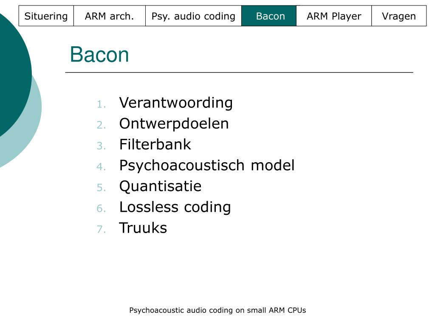
Task: Open the Lossless coding item
Action: 175,207
